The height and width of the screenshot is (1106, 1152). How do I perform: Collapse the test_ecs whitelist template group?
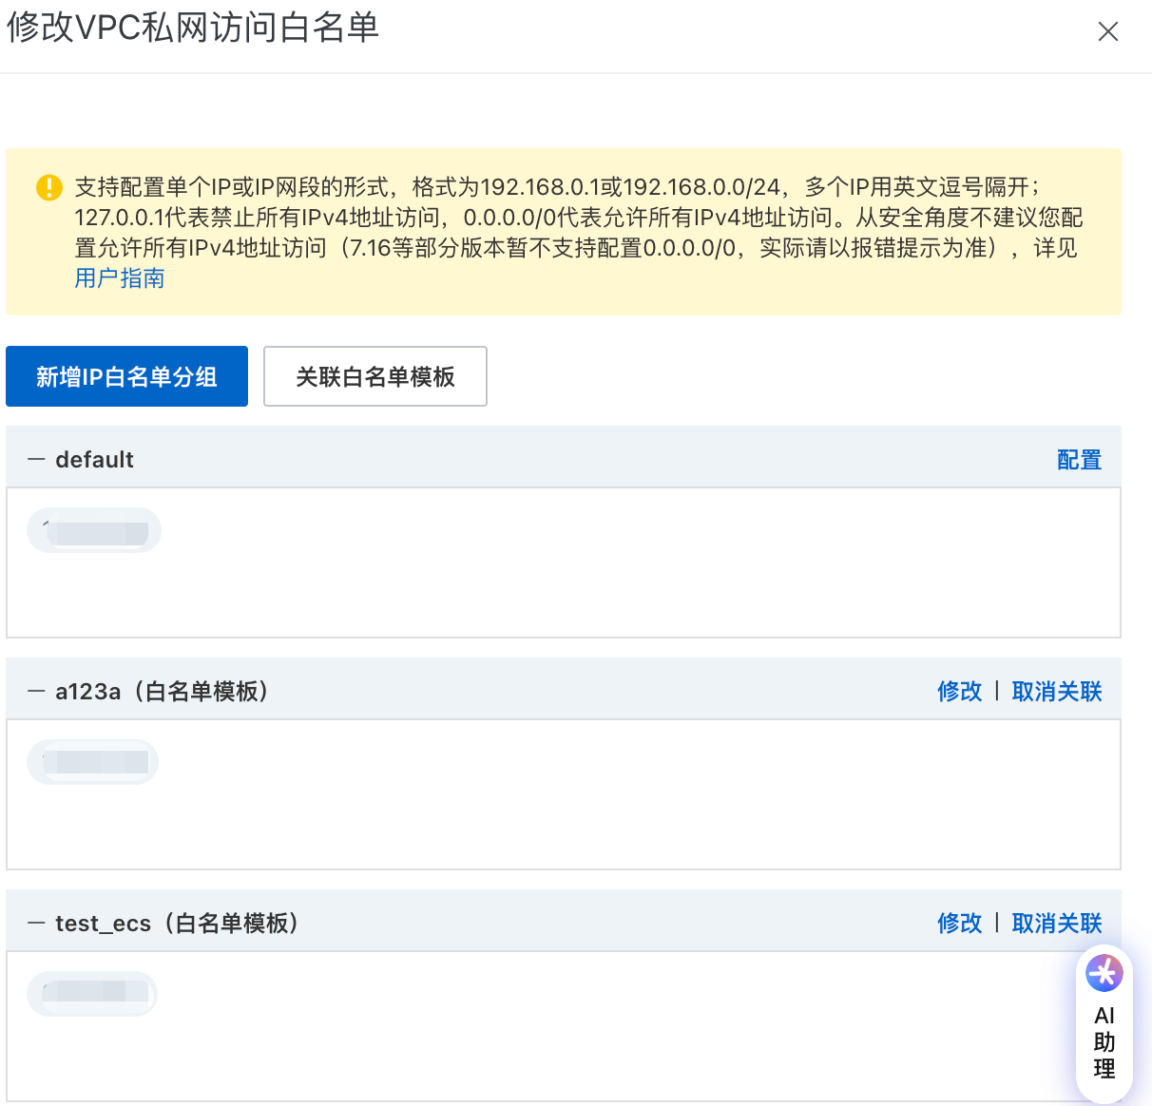[x=36, y=924]
